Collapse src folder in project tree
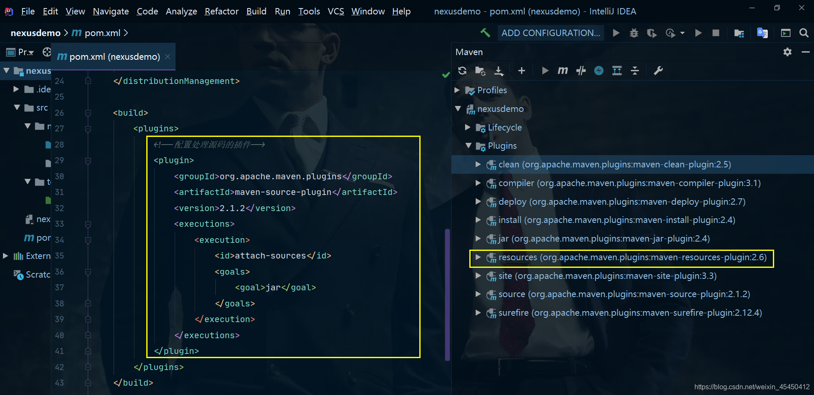 pyautogui.click(x=17, y=108)
